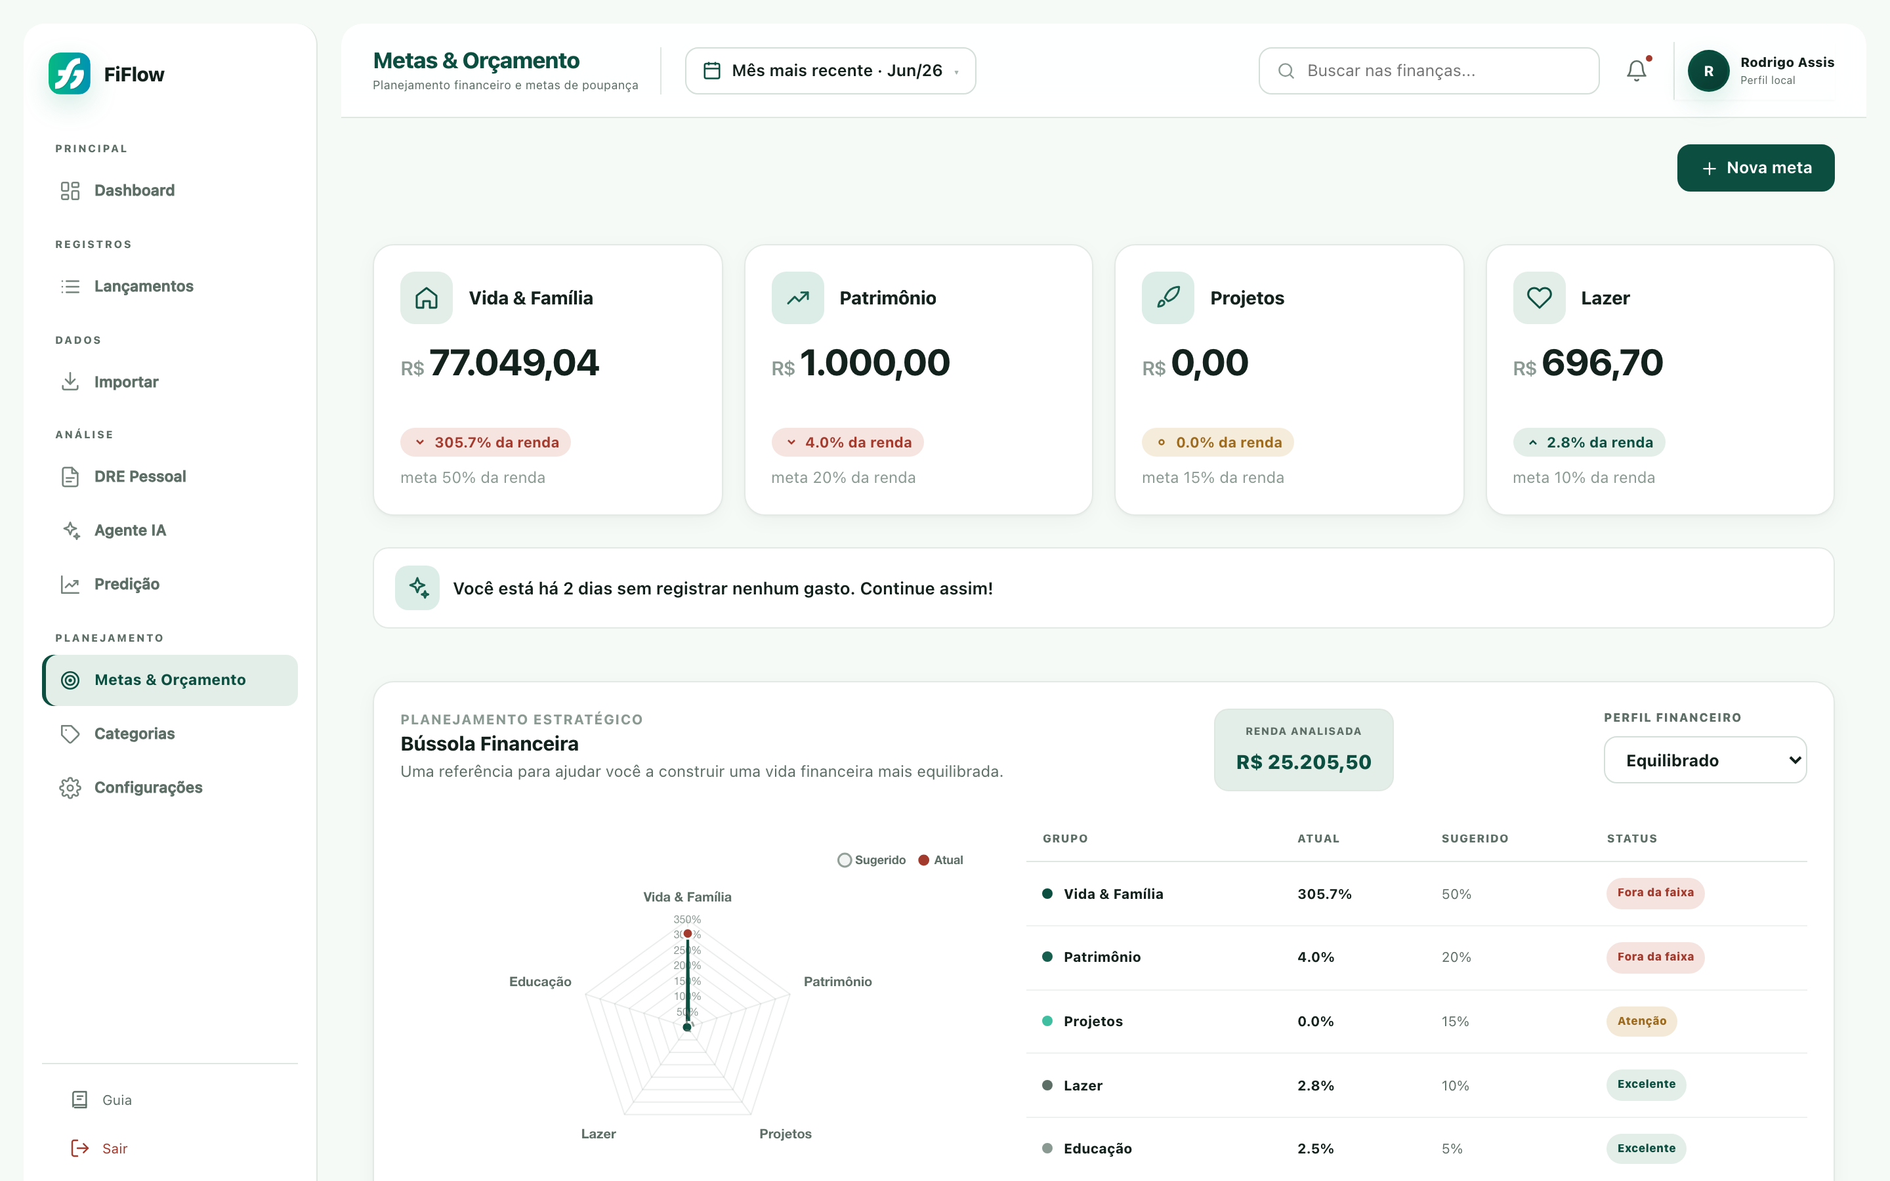
Task: Click the Projetos row color dot
Action: tap(1047, 1021)
